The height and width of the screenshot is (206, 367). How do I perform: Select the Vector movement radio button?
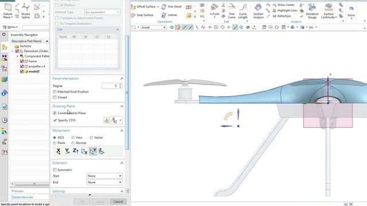coord(91,137)
